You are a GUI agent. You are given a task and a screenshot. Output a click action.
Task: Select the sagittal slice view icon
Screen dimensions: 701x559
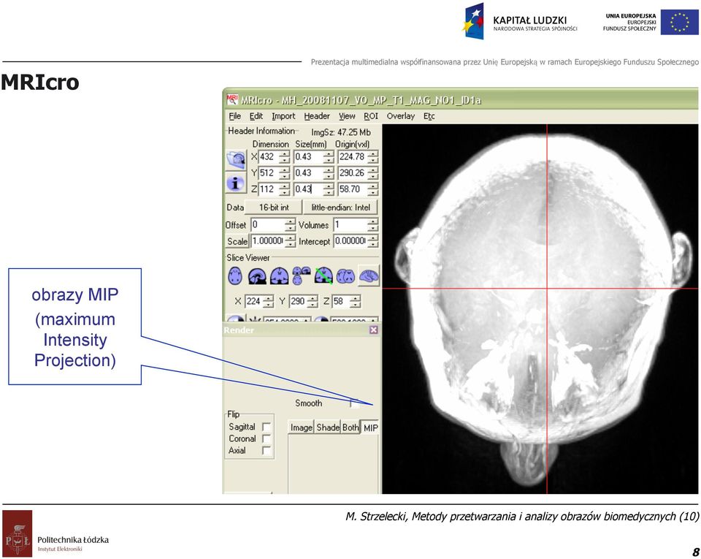(257, 276)
